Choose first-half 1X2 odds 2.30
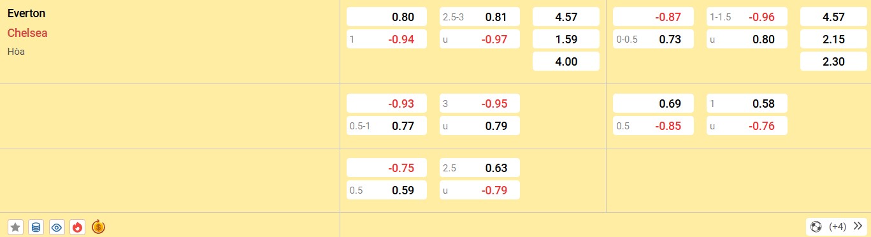 point(833,62)
